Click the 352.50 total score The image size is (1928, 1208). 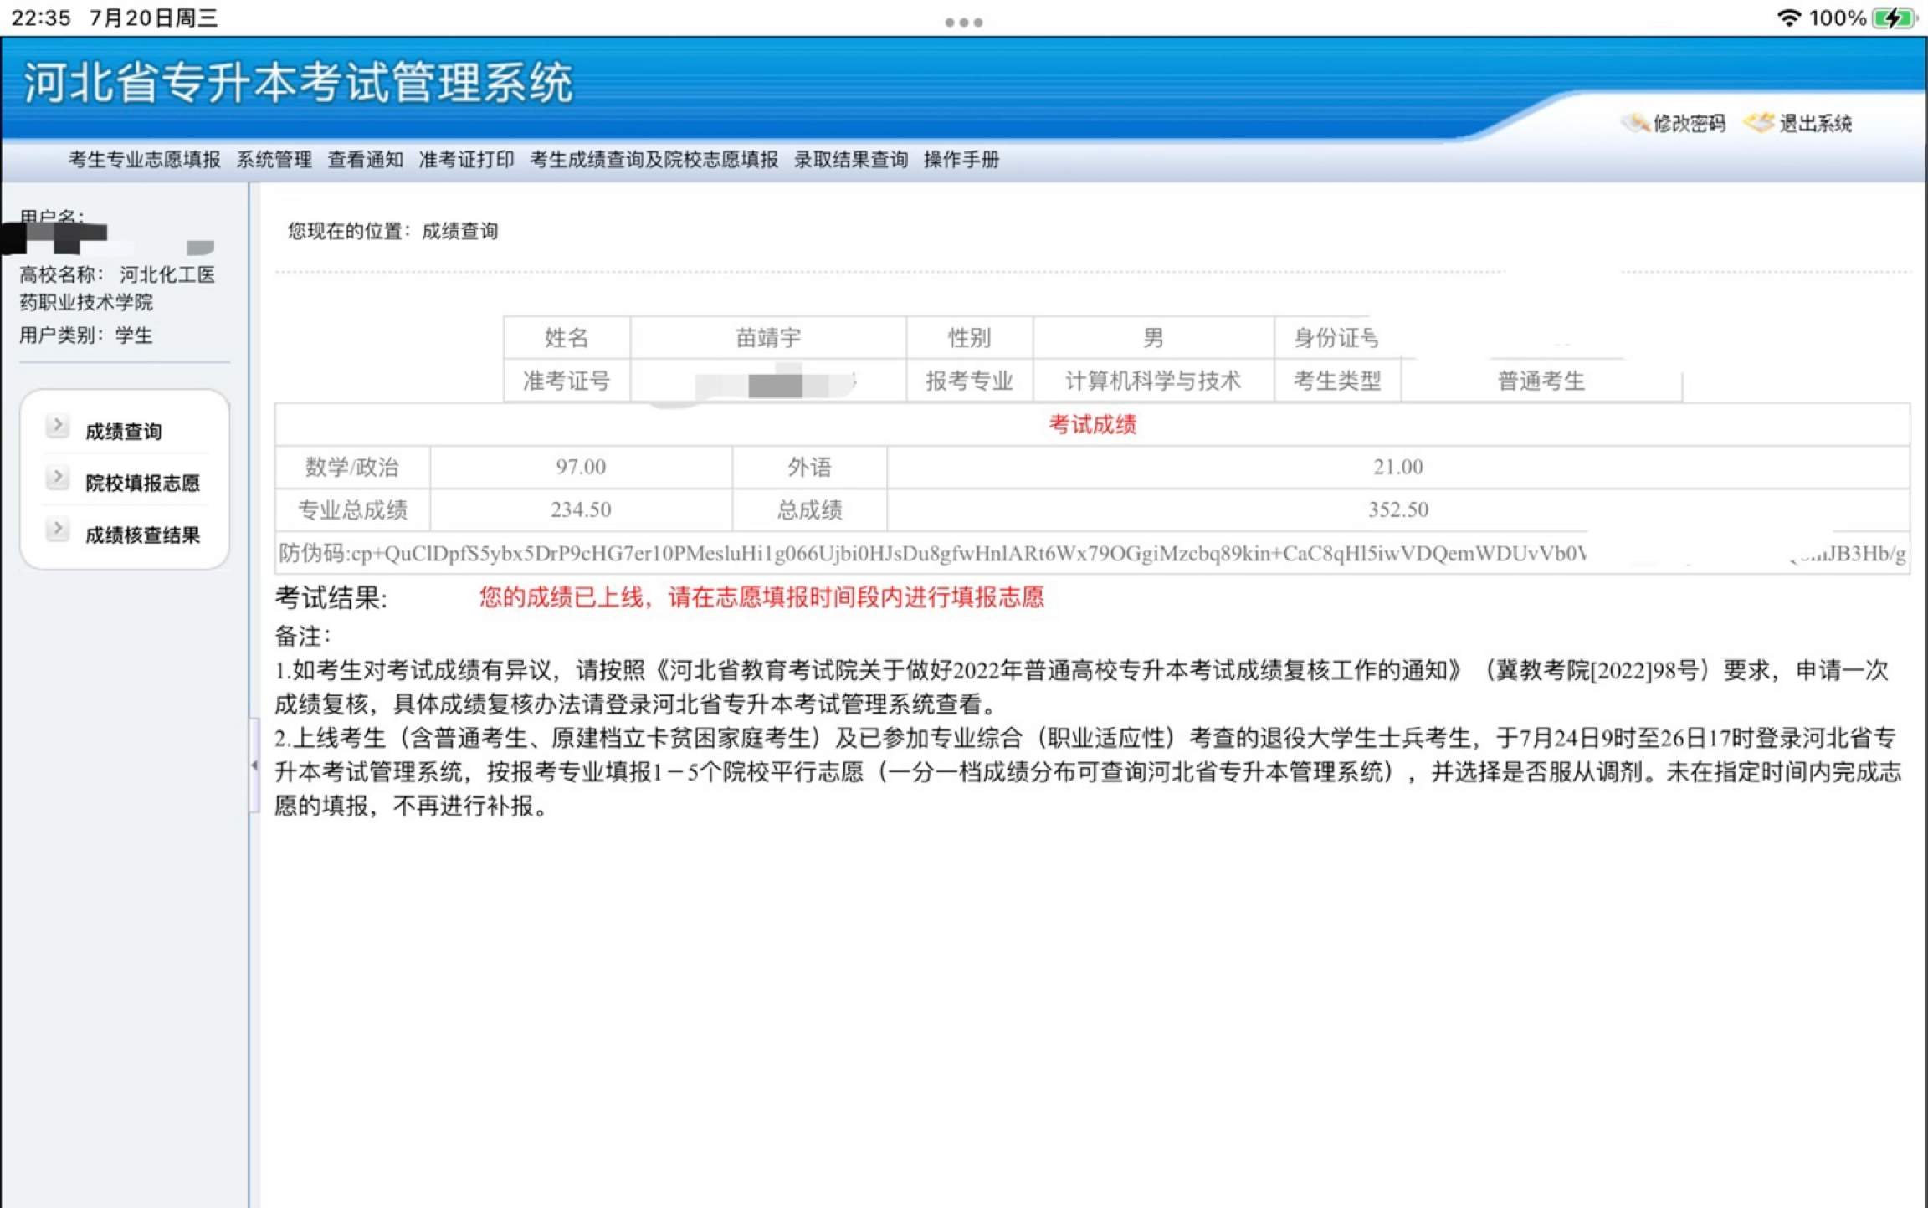pos(1397,509)
